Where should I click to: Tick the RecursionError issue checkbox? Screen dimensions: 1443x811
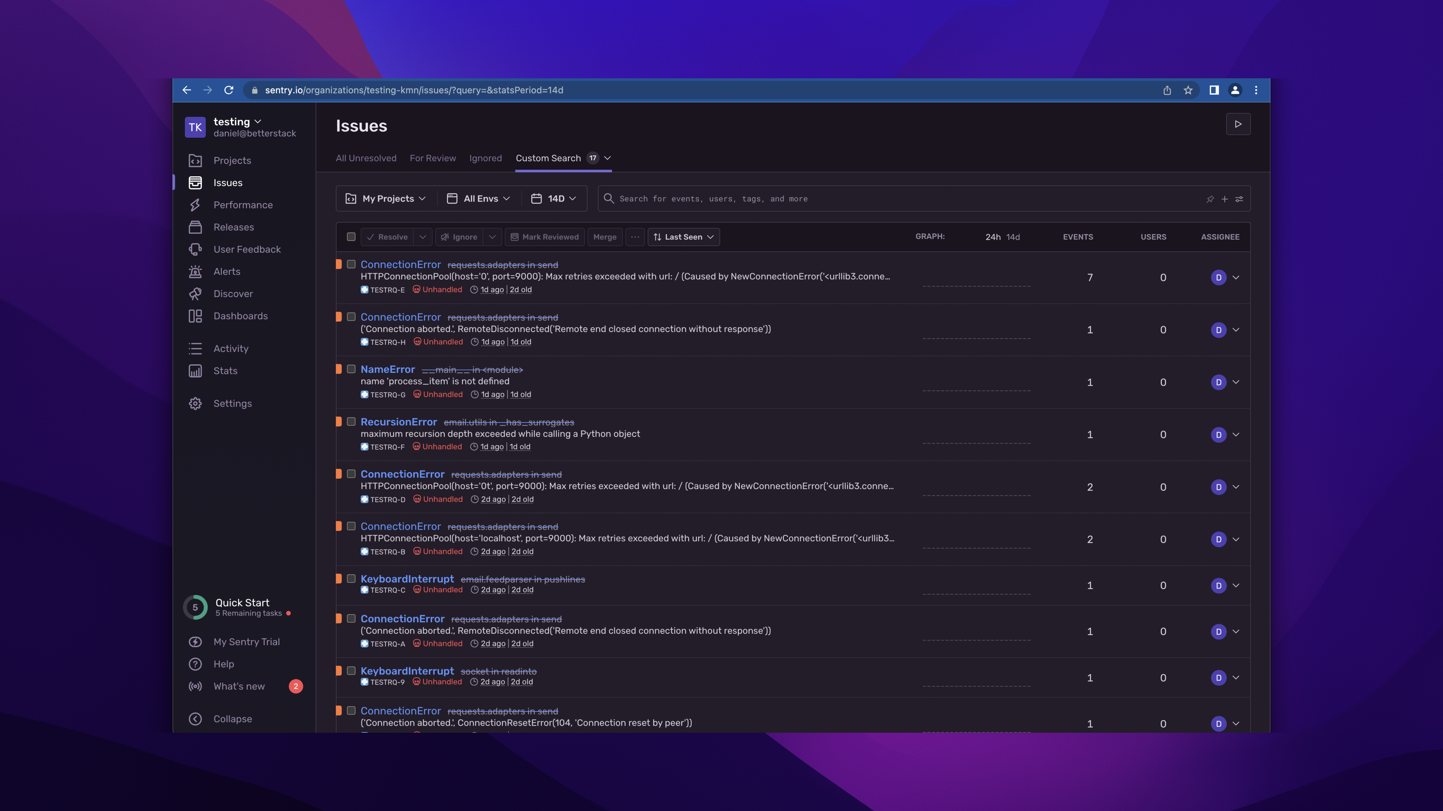click(351, 422)
